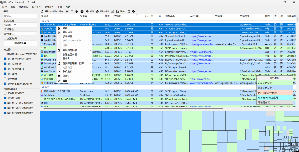Screen dimensions: 299x152
Task: Click the edit pencil toolbar icon
Action: pyautogui.click(x=112, y=11)
